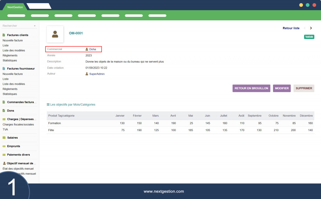Go to previous record using left chevron
The height and width of the screenshot is (199, 321).
(x=304, y=28)
